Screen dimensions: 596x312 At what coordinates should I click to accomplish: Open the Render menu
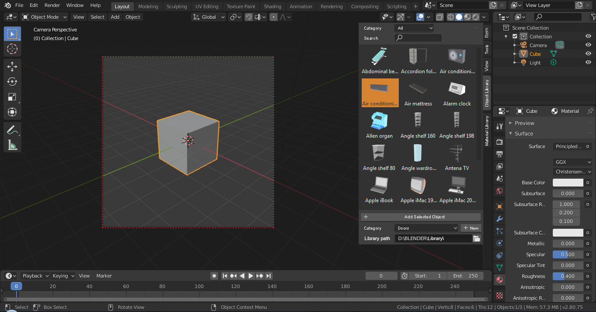point(52,5)
